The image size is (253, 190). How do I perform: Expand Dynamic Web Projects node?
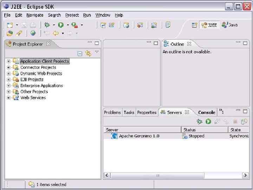click(x=8, y=74)
